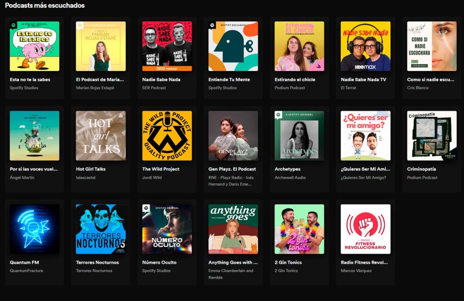464x301 pixels.
Task: Open the Esta no te la sabes cover art
Action: 34,46
